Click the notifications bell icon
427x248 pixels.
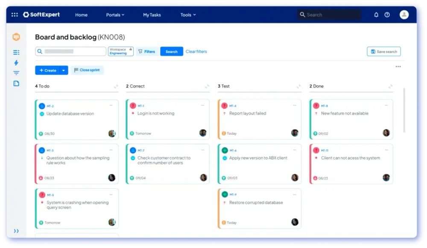click(376, 15)
